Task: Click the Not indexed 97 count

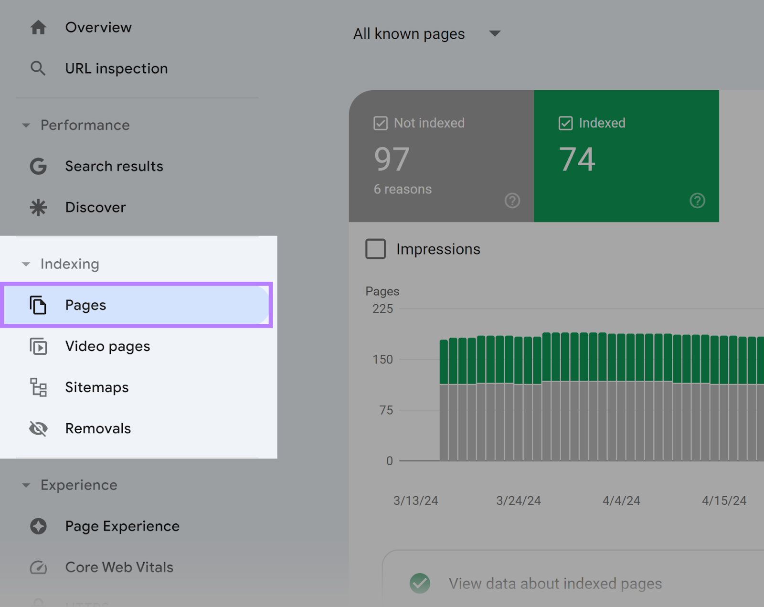Action: pos(392,159)
